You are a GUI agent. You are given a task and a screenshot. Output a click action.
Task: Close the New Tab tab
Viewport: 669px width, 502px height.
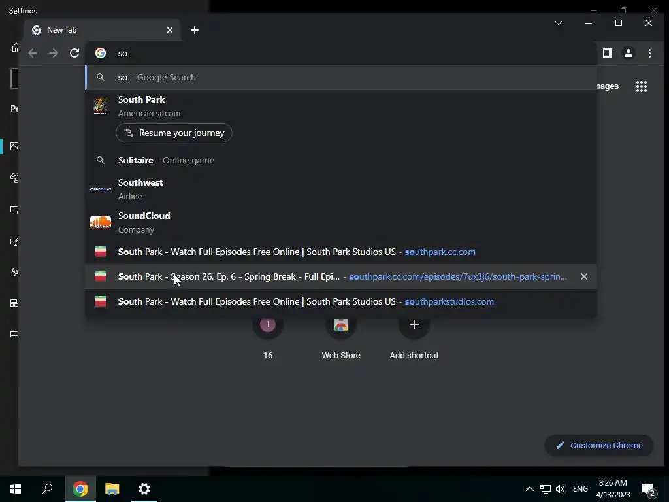170,30
